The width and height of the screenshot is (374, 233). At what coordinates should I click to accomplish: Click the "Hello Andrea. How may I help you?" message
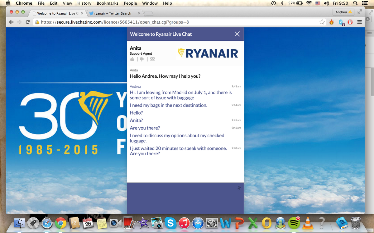click(x=165, y=76)
